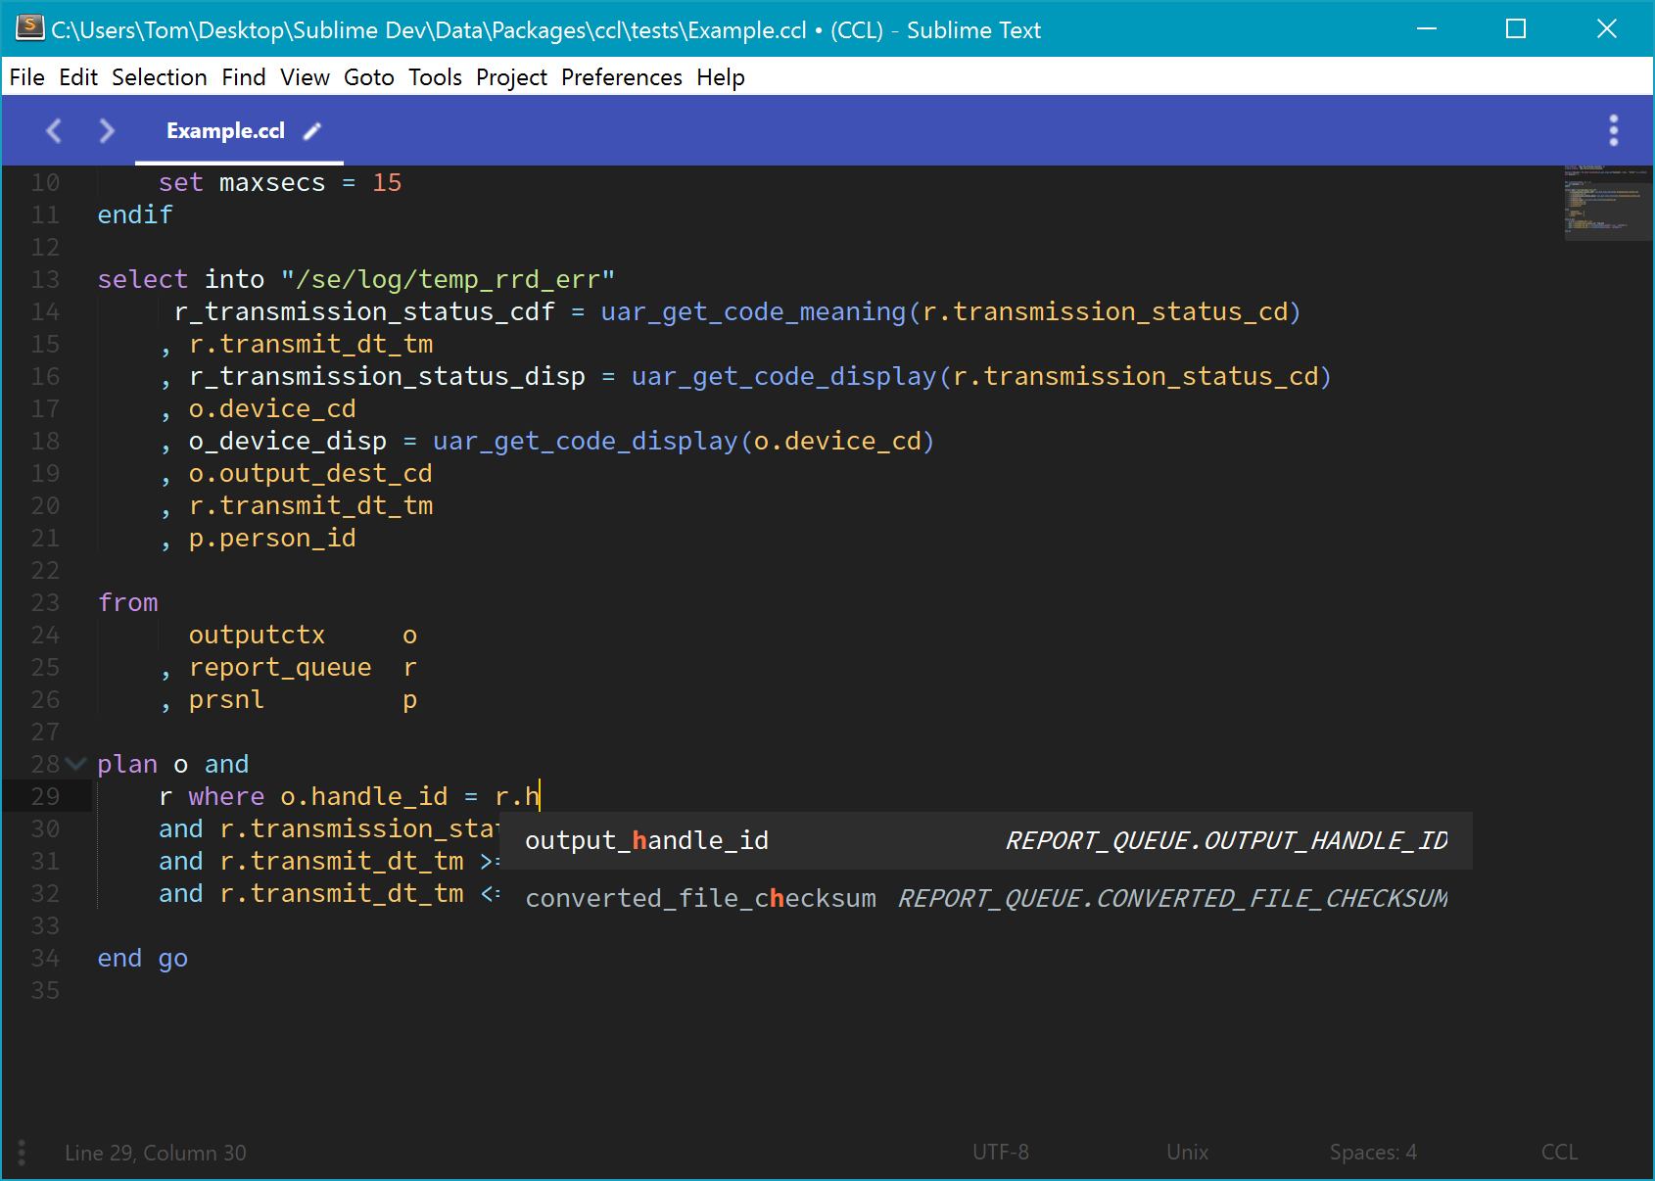Click o.device_cd on line 17
The height and width of the screenshot is (1181, 1655).
(x=272, y=409)
